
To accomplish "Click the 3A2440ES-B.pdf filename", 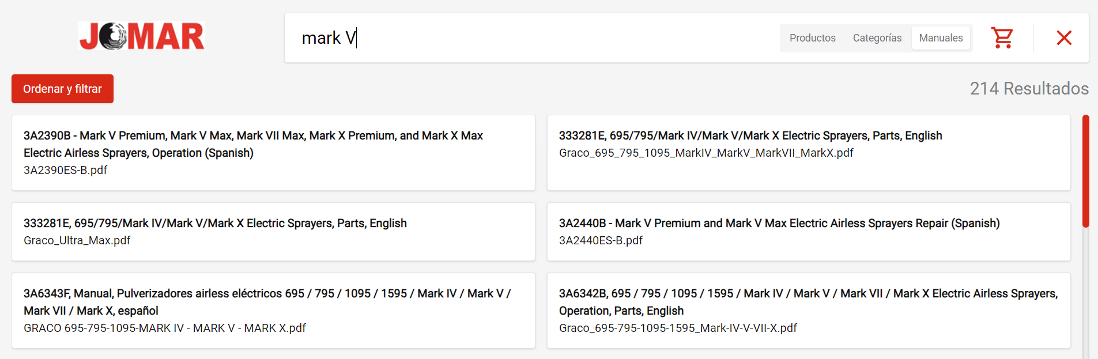I will click(x=601, y=240).
